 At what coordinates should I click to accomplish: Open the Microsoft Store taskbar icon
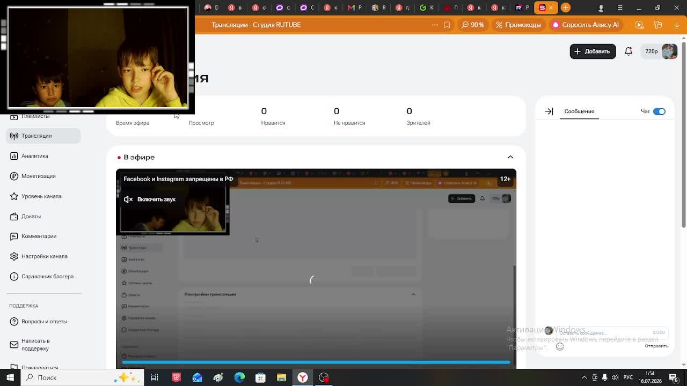pos(260,377)
